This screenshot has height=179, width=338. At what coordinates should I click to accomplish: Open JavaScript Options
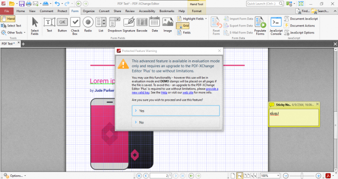299,32
